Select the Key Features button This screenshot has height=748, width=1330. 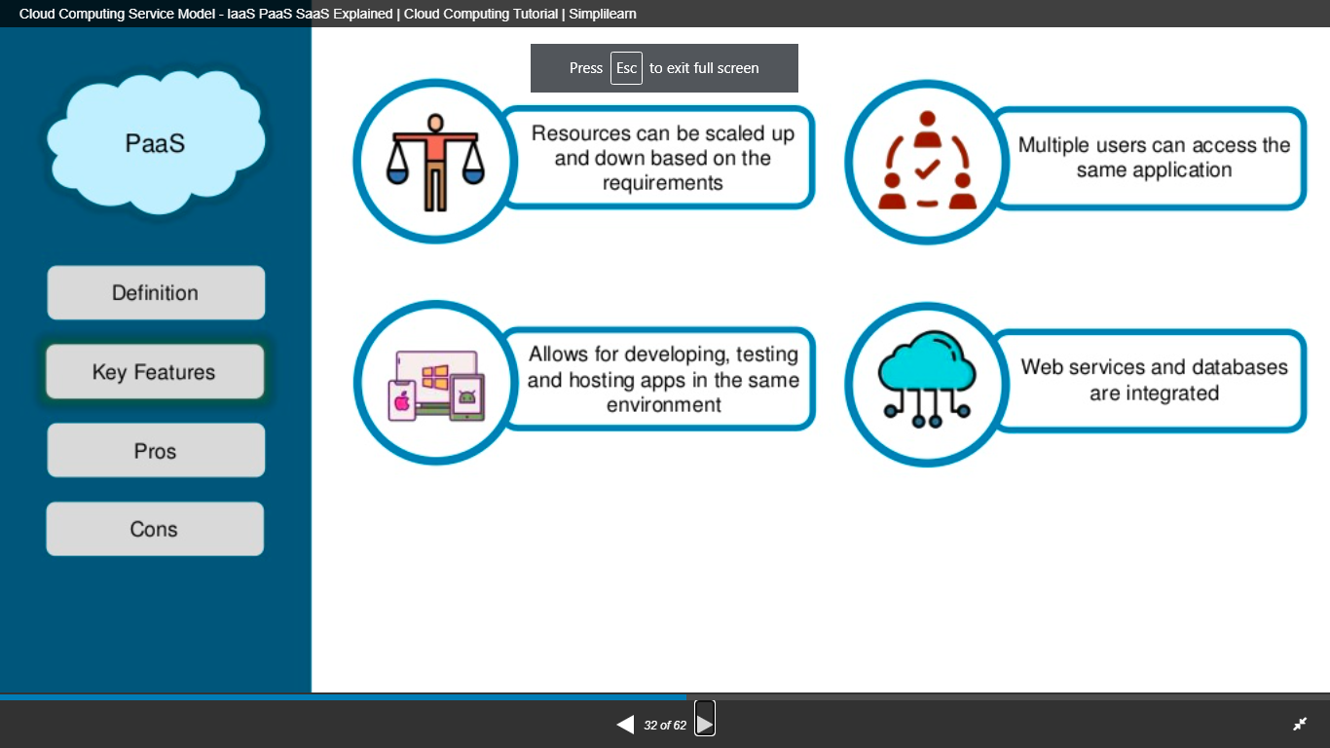click(155, 372)
